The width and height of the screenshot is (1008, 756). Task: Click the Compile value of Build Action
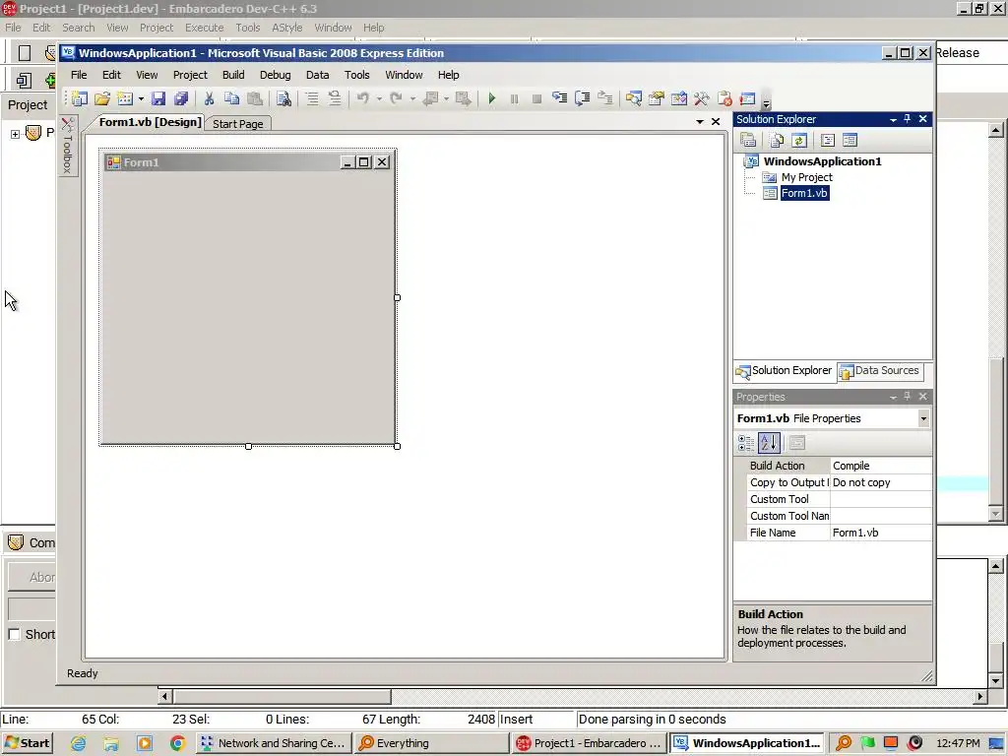pyautogui.click(x=881, y=466)
